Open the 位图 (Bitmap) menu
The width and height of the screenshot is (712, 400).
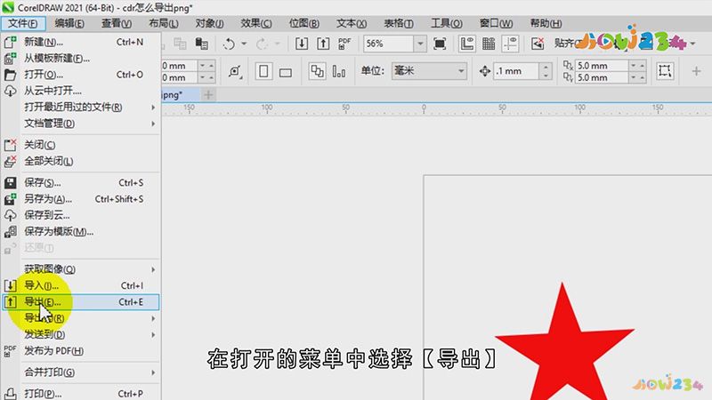pyautogui.click(x=303, y=23)
